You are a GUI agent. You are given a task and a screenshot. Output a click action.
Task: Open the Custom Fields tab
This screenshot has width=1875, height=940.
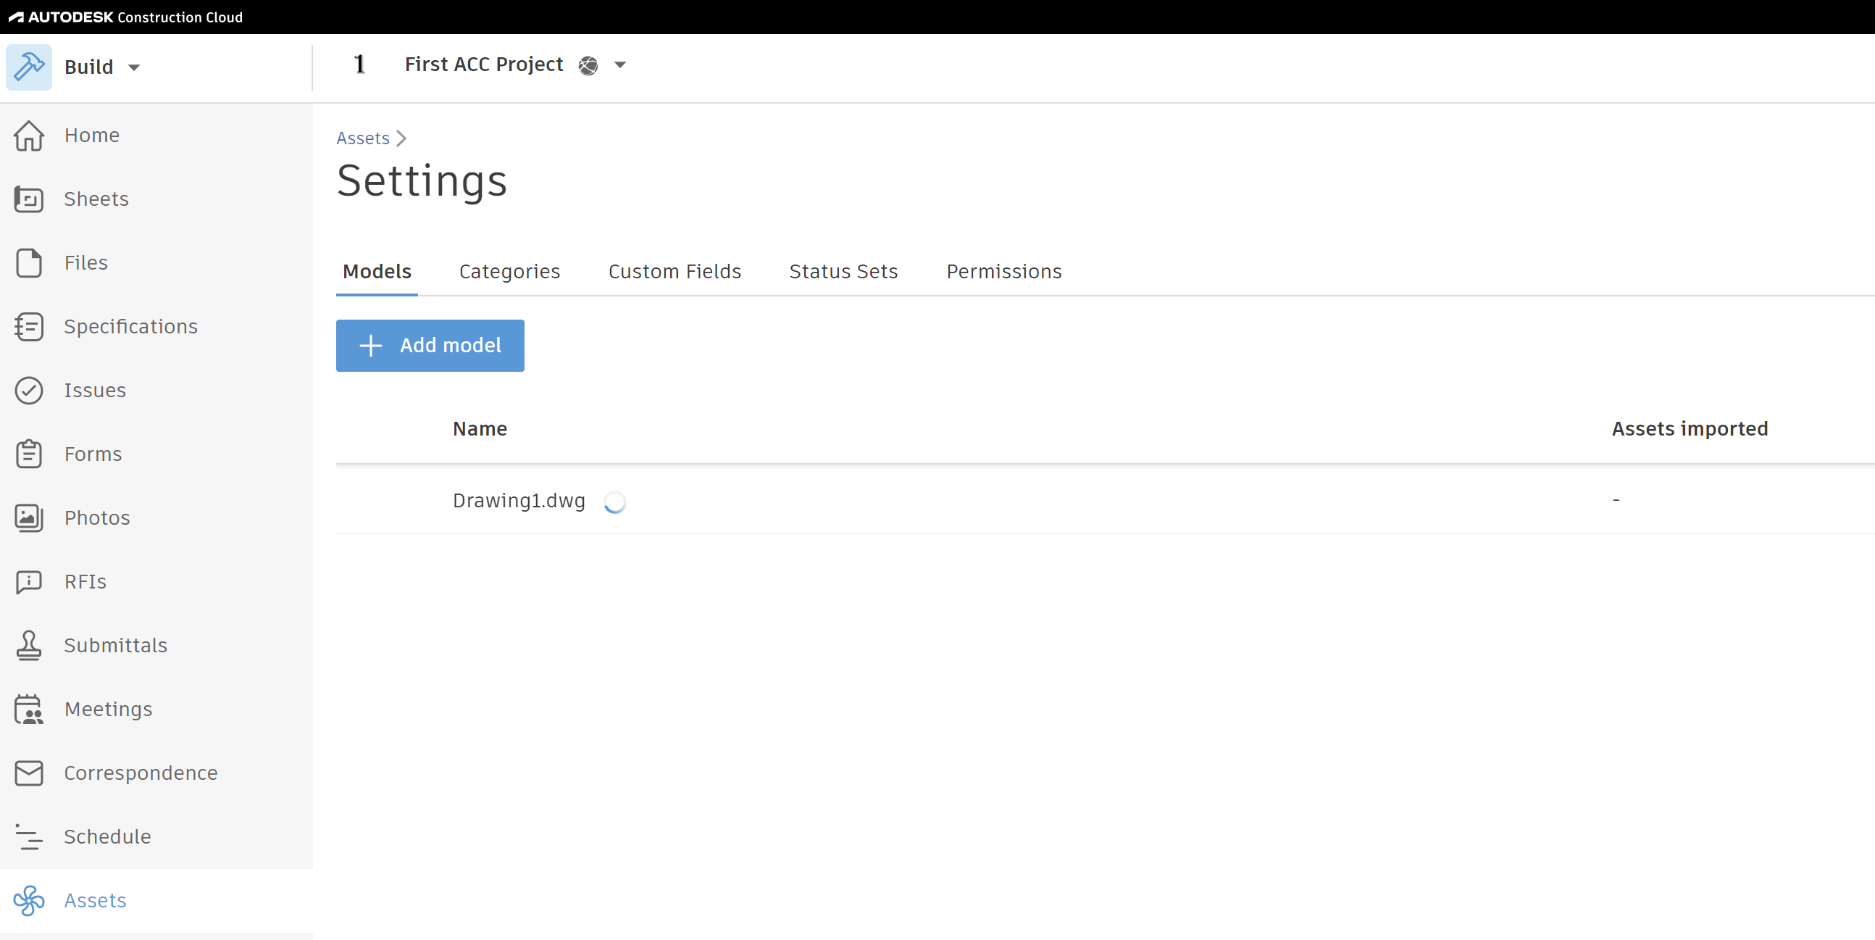674,272
